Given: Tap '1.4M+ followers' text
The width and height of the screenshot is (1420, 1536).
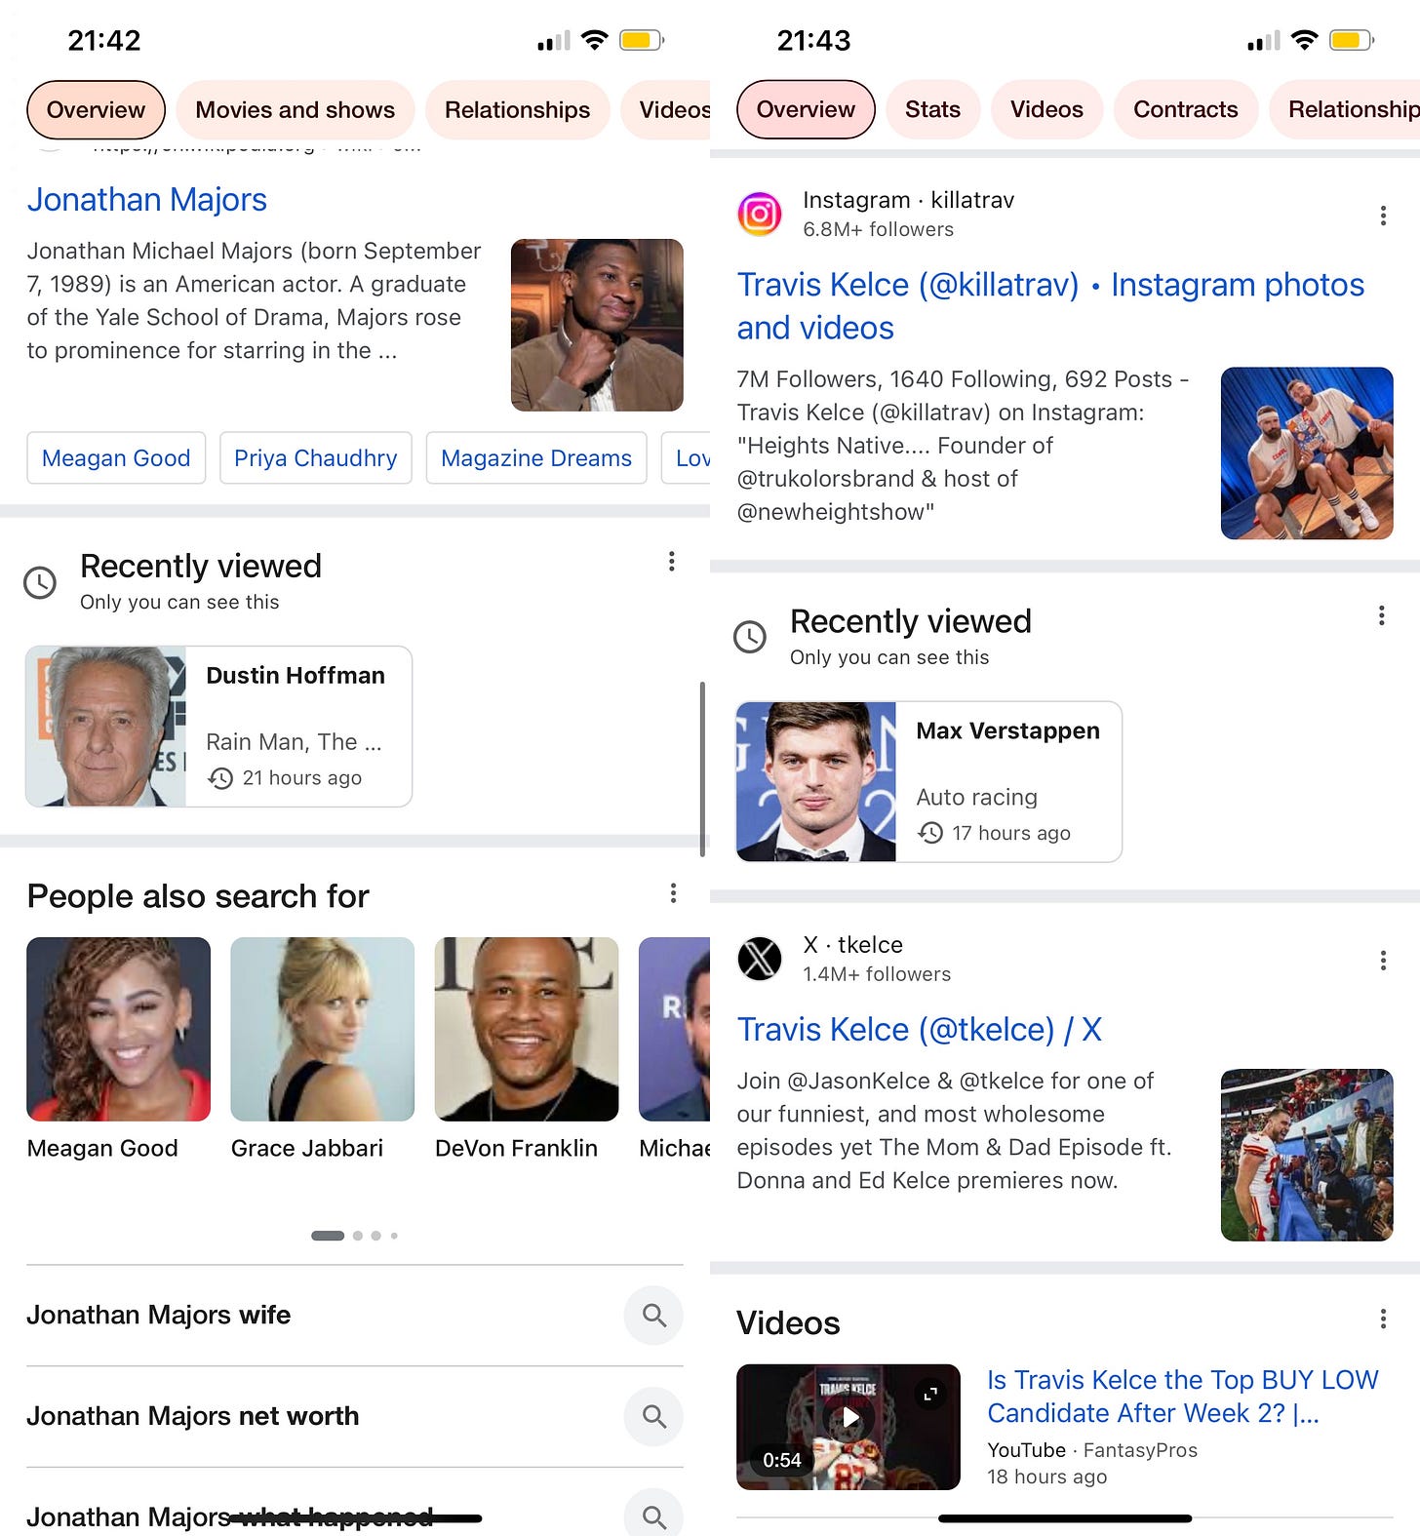Looking at the screenshot, I should 877,974.
